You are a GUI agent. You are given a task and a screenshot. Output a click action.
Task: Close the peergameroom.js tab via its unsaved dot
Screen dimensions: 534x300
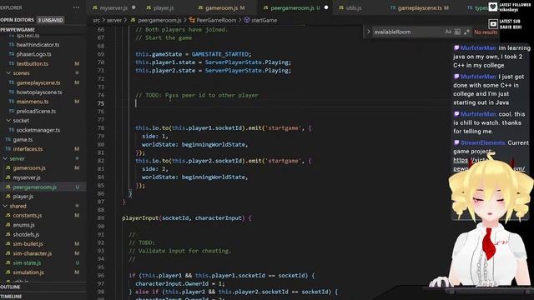(x=326, y=7)
